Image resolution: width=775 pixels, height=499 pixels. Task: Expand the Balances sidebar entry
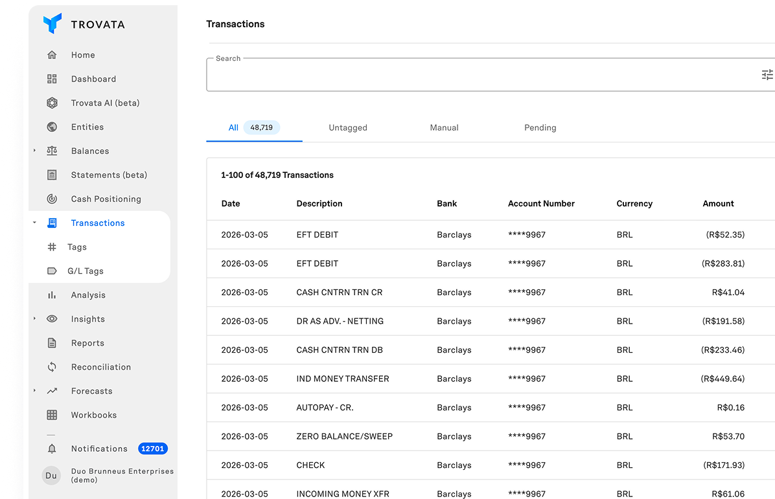(34, 151)
